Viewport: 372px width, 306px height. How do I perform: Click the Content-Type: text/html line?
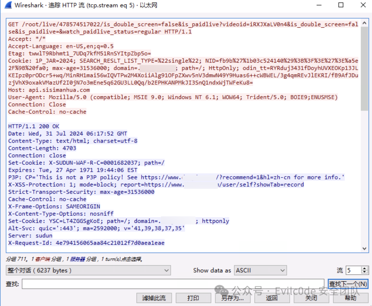pos(73,141)
